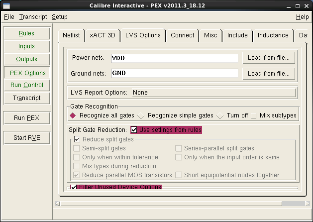Toggle Only when input order is same
This screenshot has height=222, width=313.
179,157
